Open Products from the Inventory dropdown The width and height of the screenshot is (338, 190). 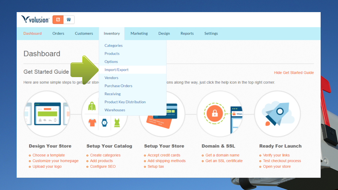pyautogui.click(x=112, y=54)
